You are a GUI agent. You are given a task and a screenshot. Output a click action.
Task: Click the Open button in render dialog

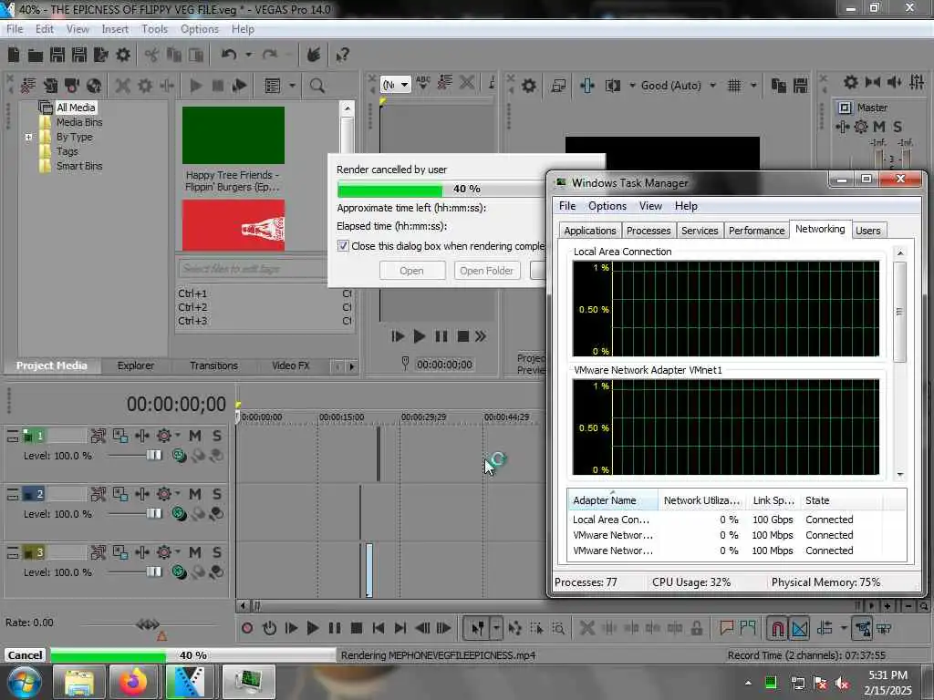point(411,271)
